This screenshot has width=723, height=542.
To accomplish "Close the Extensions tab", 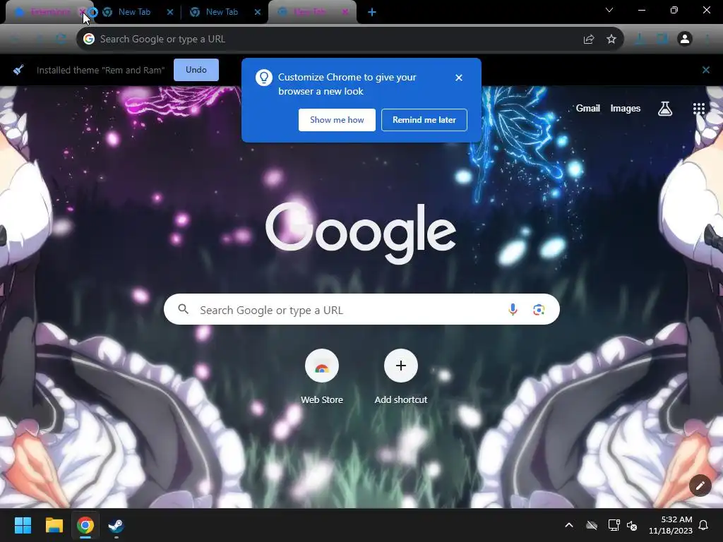I will point(82,12).
